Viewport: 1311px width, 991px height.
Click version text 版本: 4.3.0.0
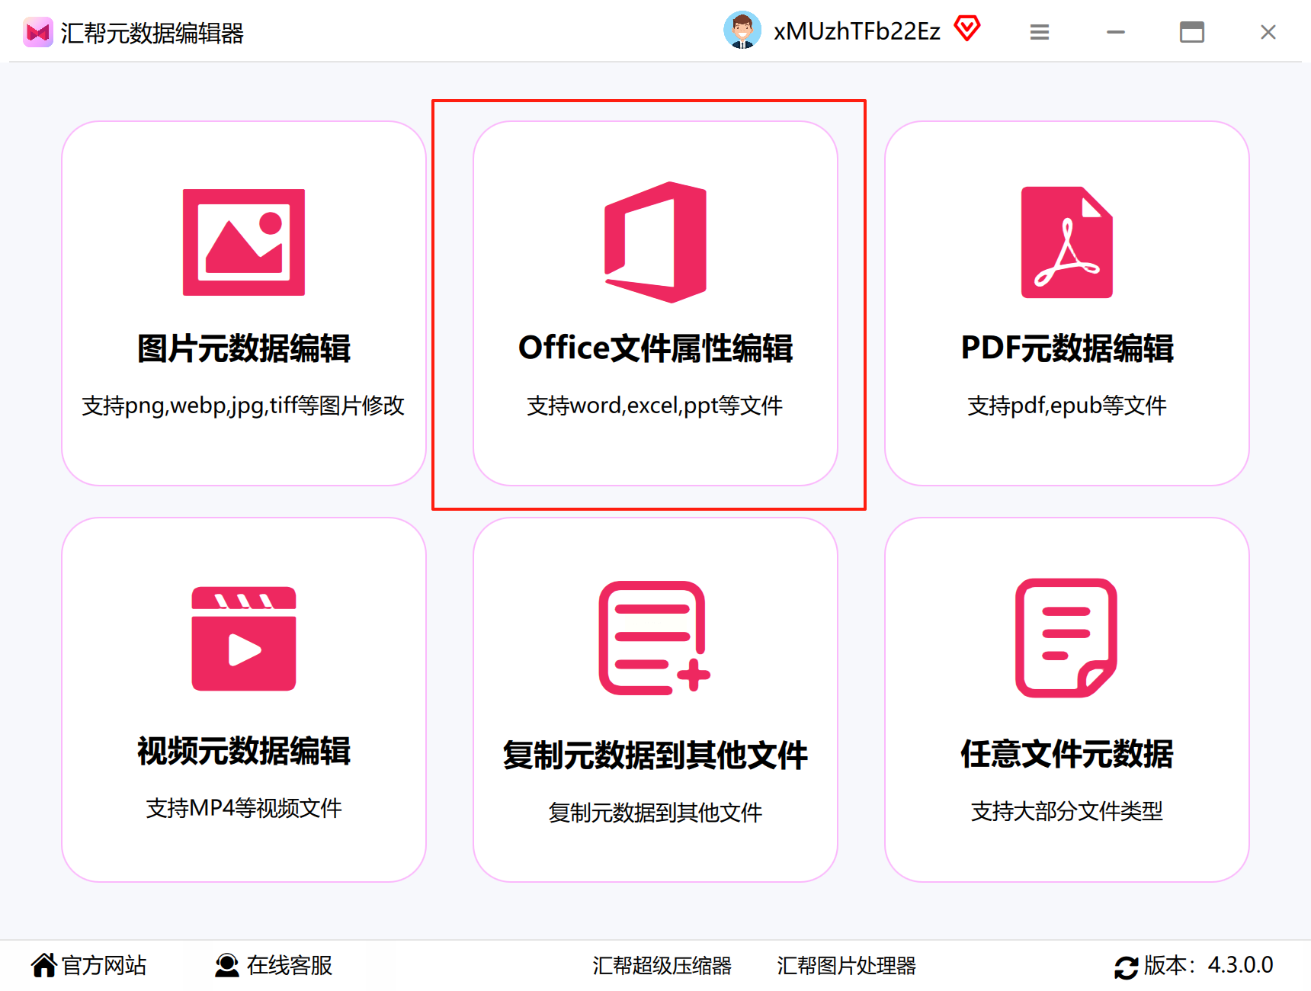(x=1209, y=965)
